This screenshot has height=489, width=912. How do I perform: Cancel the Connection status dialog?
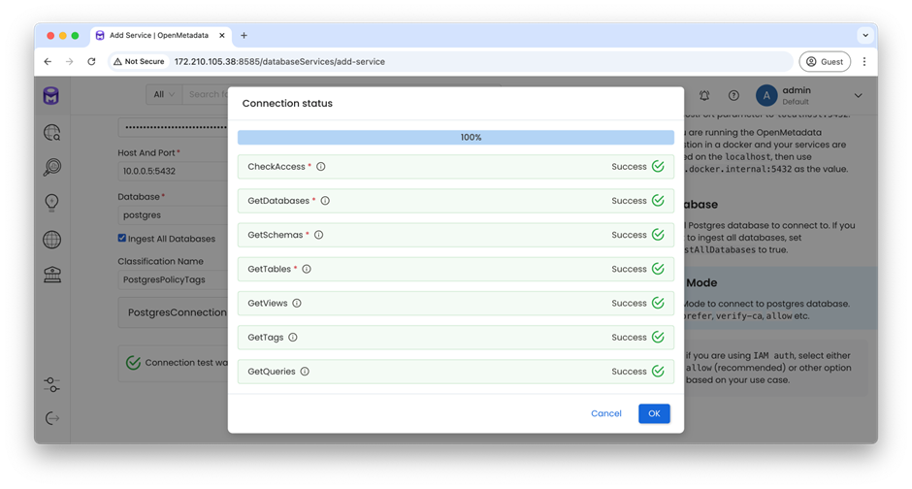tap(605, 413)
